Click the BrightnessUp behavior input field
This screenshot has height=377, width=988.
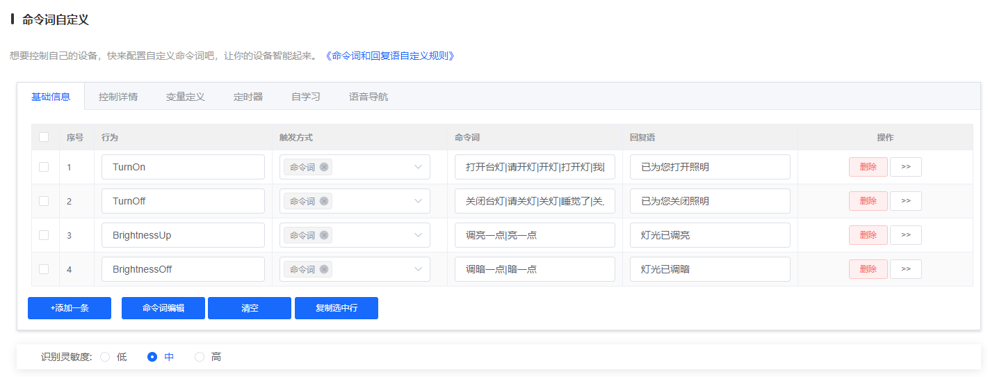coord(183,235)
